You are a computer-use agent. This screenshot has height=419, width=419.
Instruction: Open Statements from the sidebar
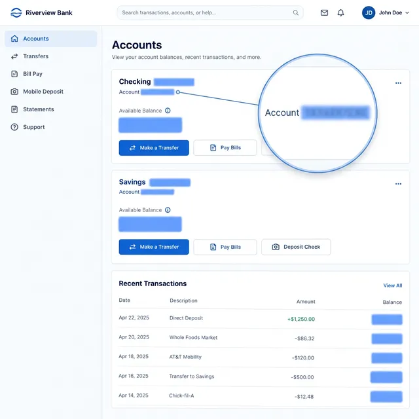click(x=51, y=109)
